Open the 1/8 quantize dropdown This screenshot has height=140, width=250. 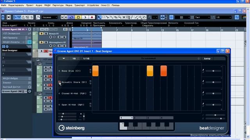pos(223,17)
